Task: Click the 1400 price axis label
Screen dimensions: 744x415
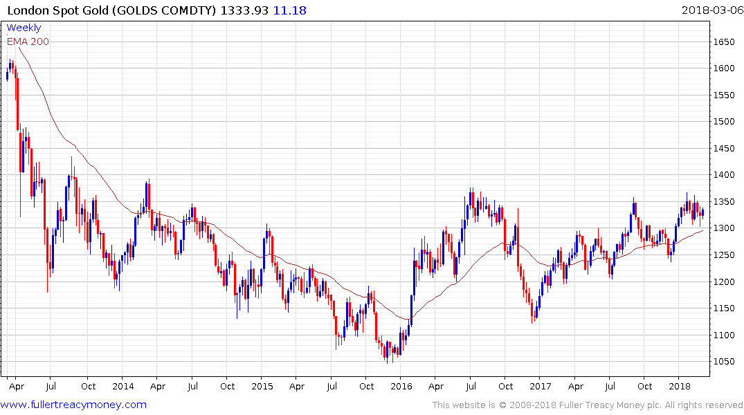Action: (x=724, y=175)
